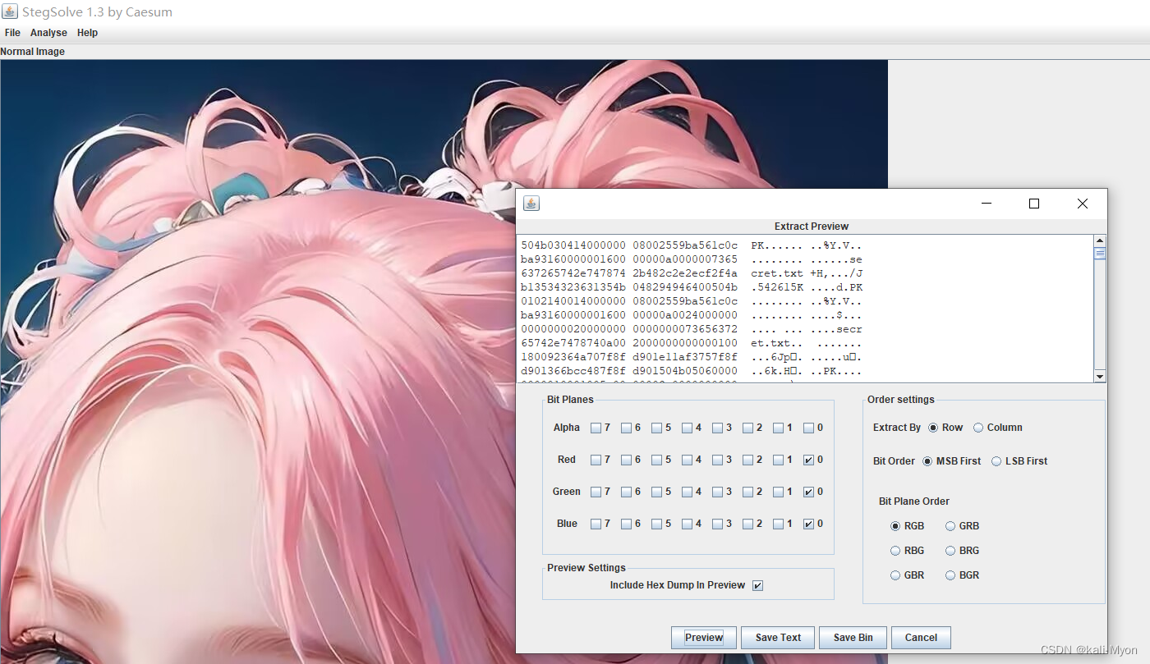Image resolution: width=1150 pixels, height=664 pixels.
Task: Open the Analyse menu
Action: (48, 33)
